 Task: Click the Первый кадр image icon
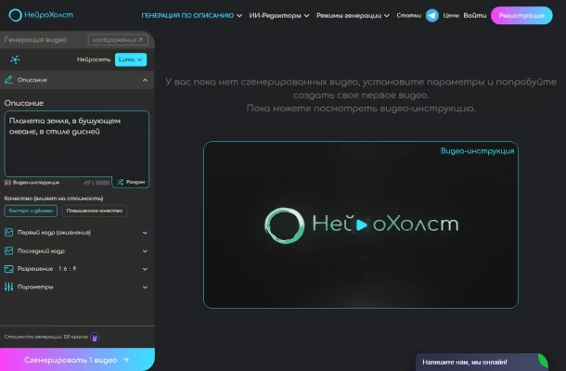(x=9, y=233)
